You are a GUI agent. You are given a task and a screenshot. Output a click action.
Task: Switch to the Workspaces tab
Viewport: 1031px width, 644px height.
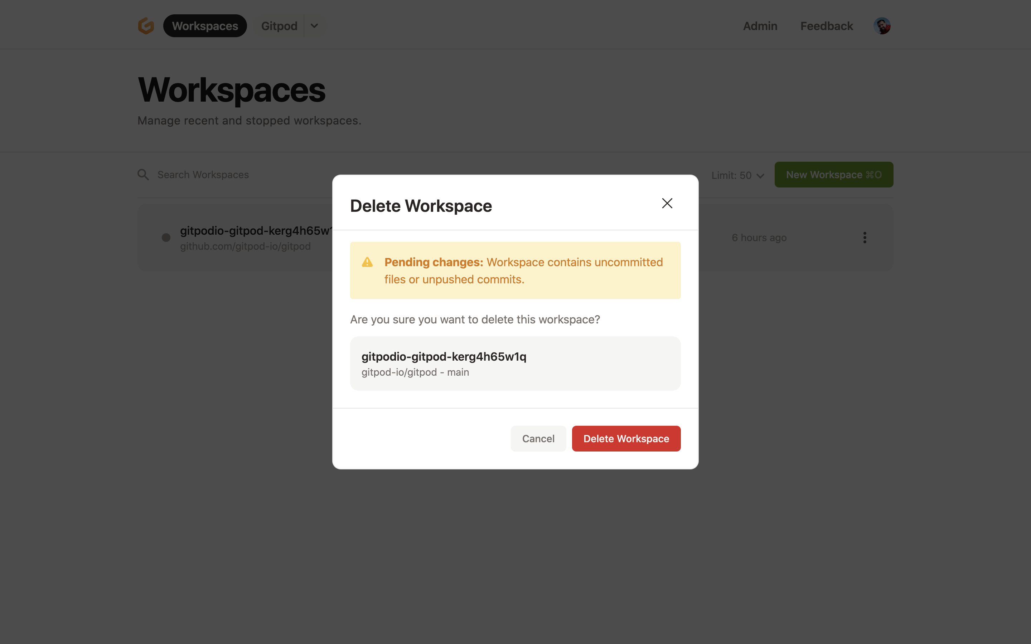click(x=205, y=26)
